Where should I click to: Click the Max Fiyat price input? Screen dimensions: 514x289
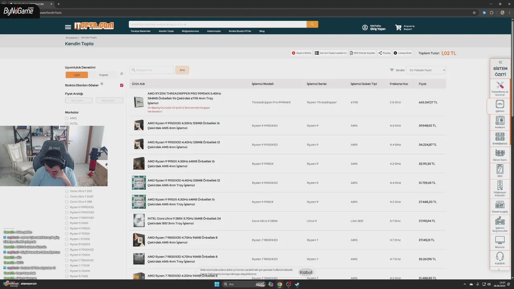[109, 100]
